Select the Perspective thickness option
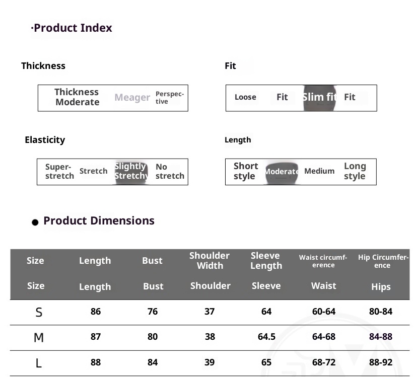This screenshot has width=415, height=377. click(x=169, y=98)
